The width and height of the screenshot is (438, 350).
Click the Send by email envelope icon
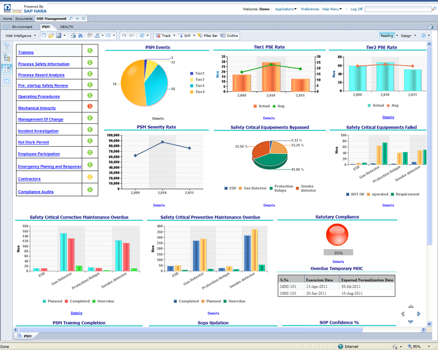pos(108,36)
